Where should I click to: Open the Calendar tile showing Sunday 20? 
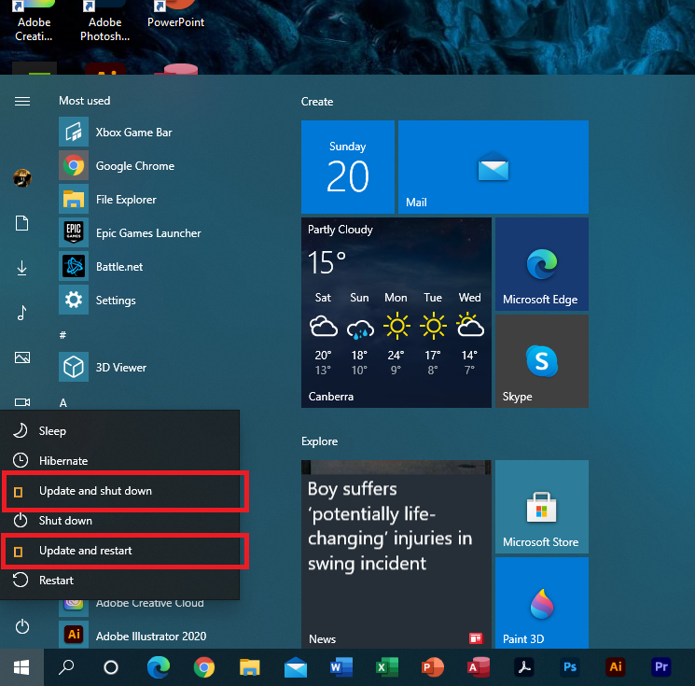click(x=347, y=167)
